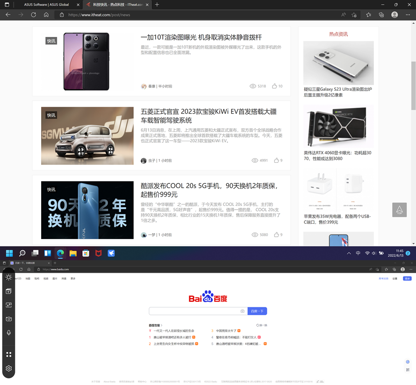Open Wuling 2023 宝骏KiWi EV article title
The image size is (416, 385).
coord(208,116)
